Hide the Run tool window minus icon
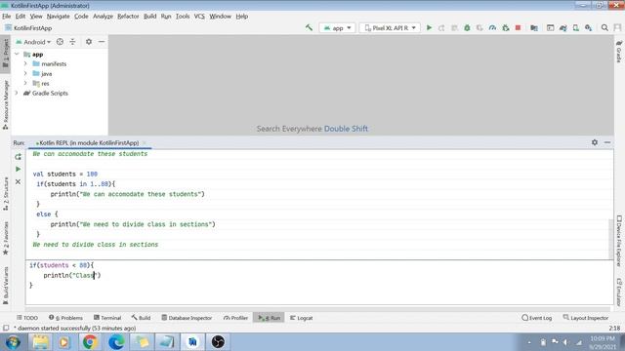Image resolution: width=625 pixels, height=351 pixels. pyautogui.click(x=607, y=142)
